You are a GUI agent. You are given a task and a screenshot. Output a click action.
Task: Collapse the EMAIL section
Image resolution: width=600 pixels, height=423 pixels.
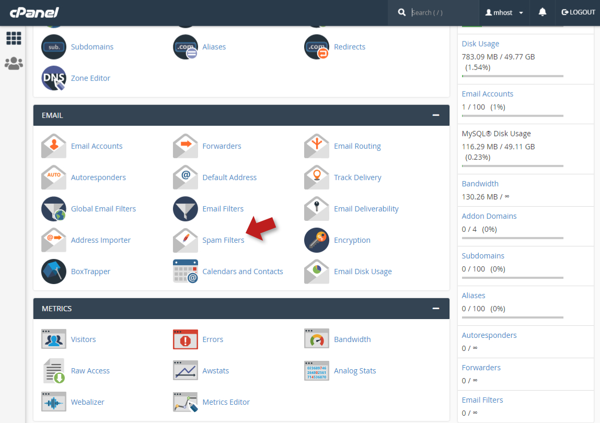point(436,115)
